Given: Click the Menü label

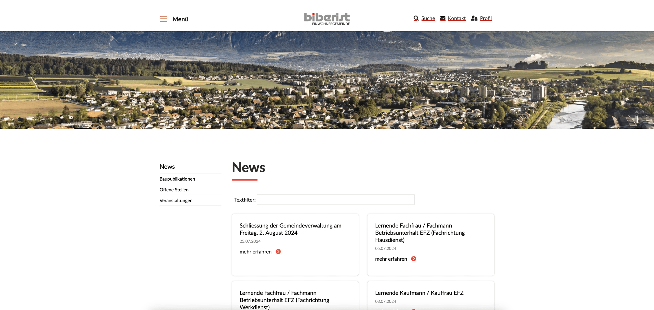Looking at the screenshot, I should tap(180, 19).
